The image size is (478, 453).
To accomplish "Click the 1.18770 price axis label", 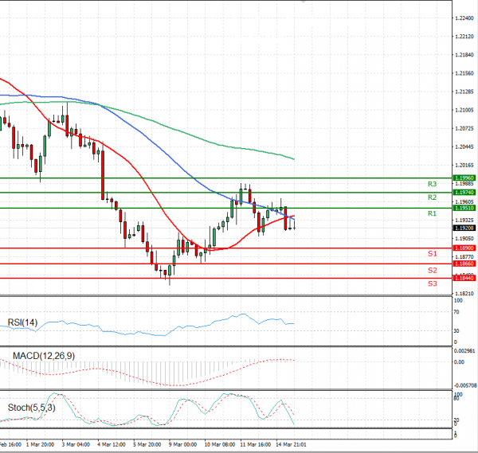I will pyautogui.click(x=464, y=257).
